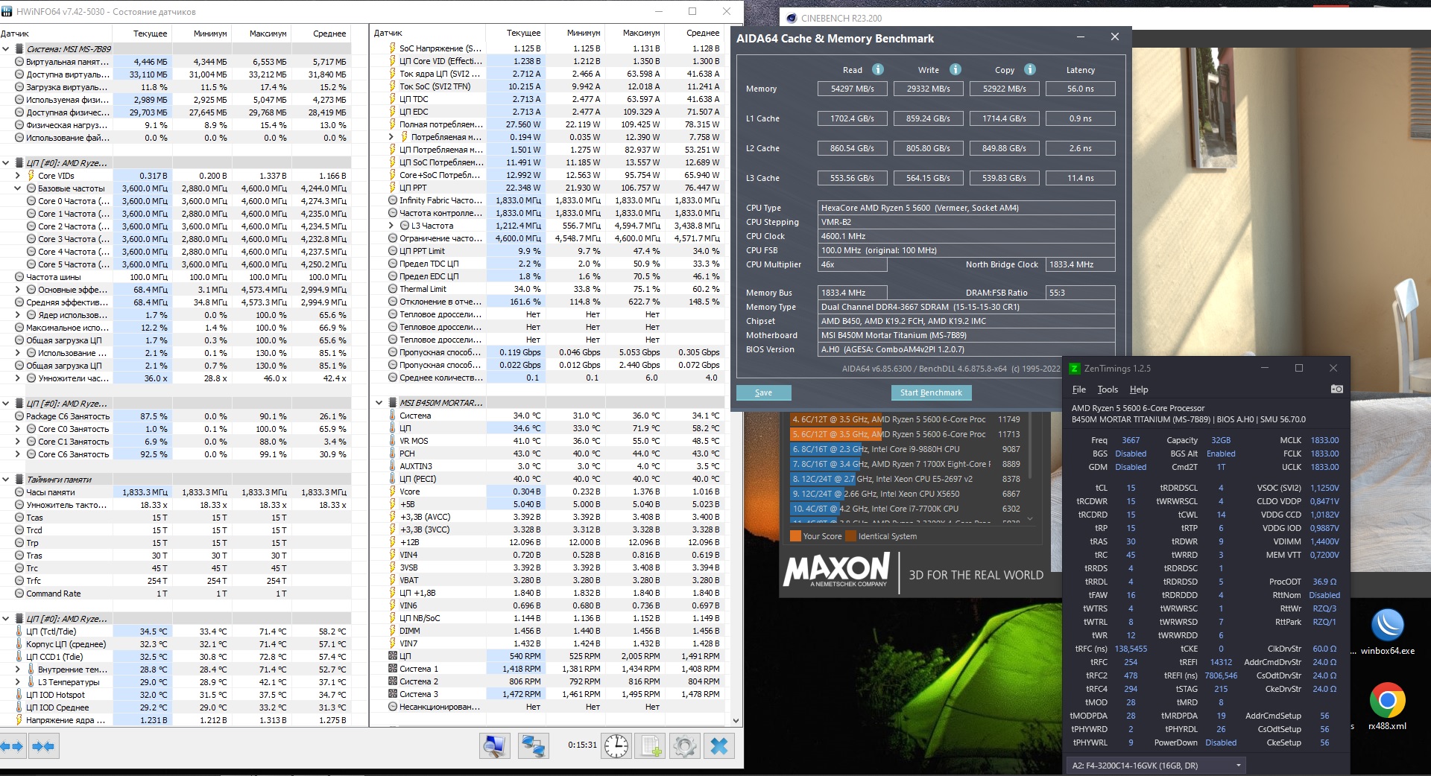The height and width of the screenshot is (776, 1431).
Task: Click Start Benchmark in AIDA64
Action: (x=931, y=392)
